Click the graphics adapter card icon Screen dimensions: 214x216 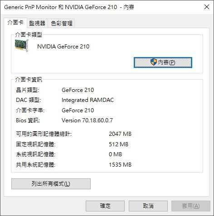point(22,45)
